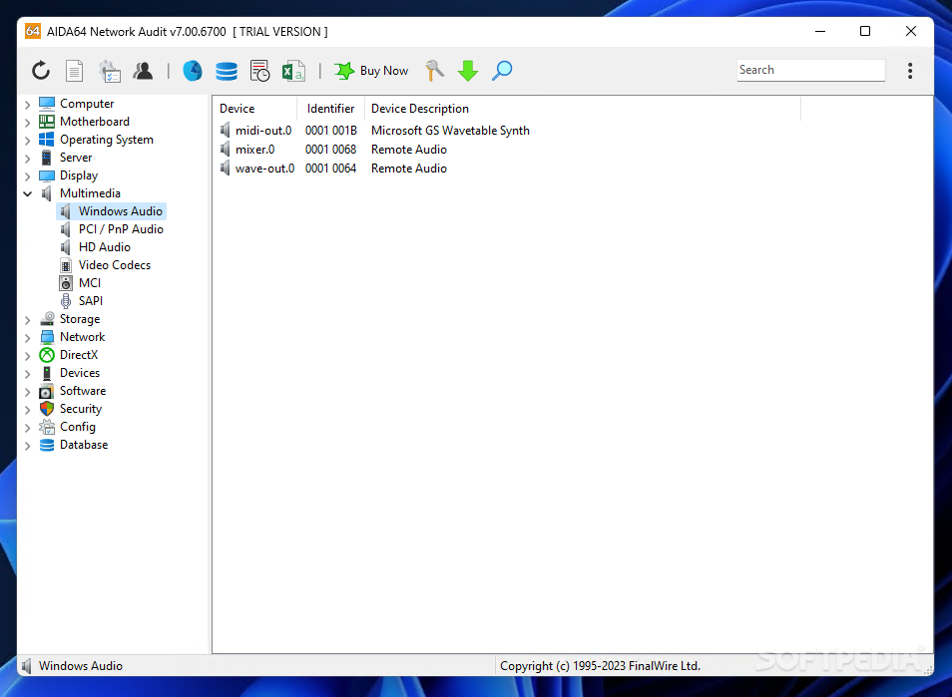This screenshot has height=697, width=952.
Task: Click the blue database stack toolbar icon
Action: (x=227, y=71)
